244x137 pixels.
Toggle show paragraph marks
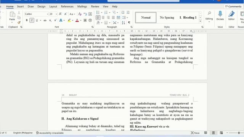tap(129, 23)
